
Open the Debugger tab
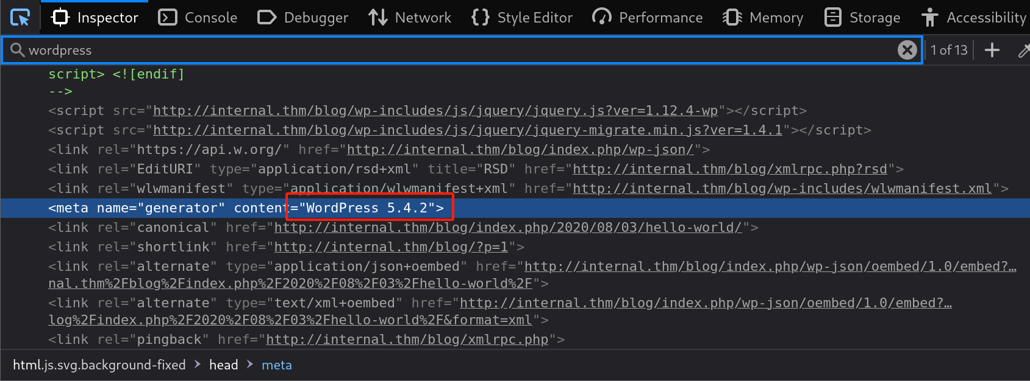pos(302,18)
